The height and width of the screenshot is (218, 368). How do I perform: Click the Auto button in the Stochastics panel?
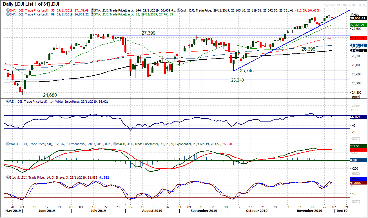coord(356,202)
